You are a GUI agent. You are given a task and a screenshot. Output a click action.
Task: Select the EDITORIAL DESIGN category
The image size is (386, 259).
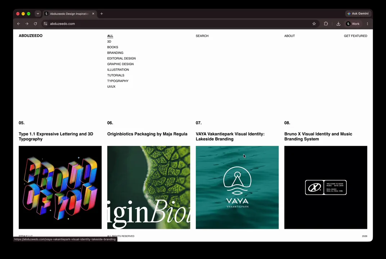click(x=121, y=59)
